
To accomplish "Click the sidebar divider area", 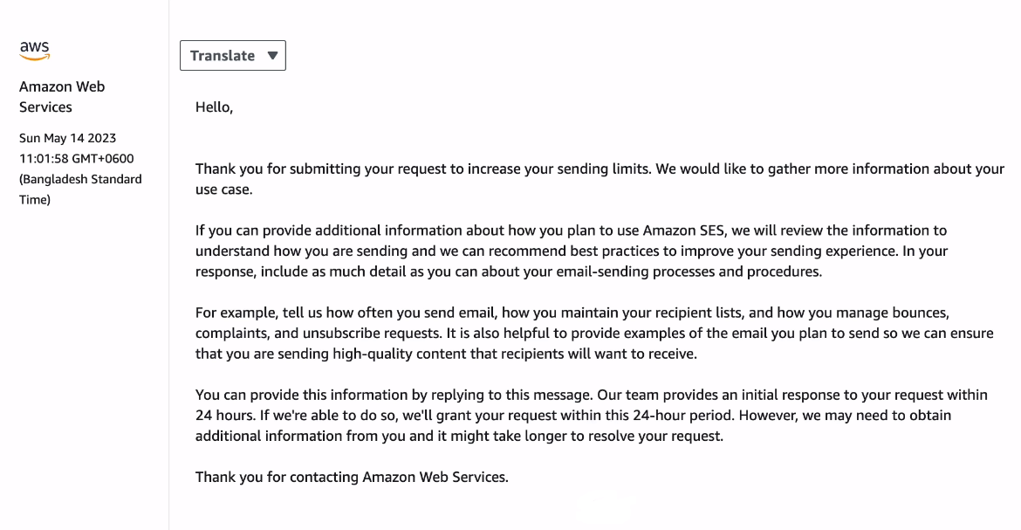I will [x=168, y=262].
